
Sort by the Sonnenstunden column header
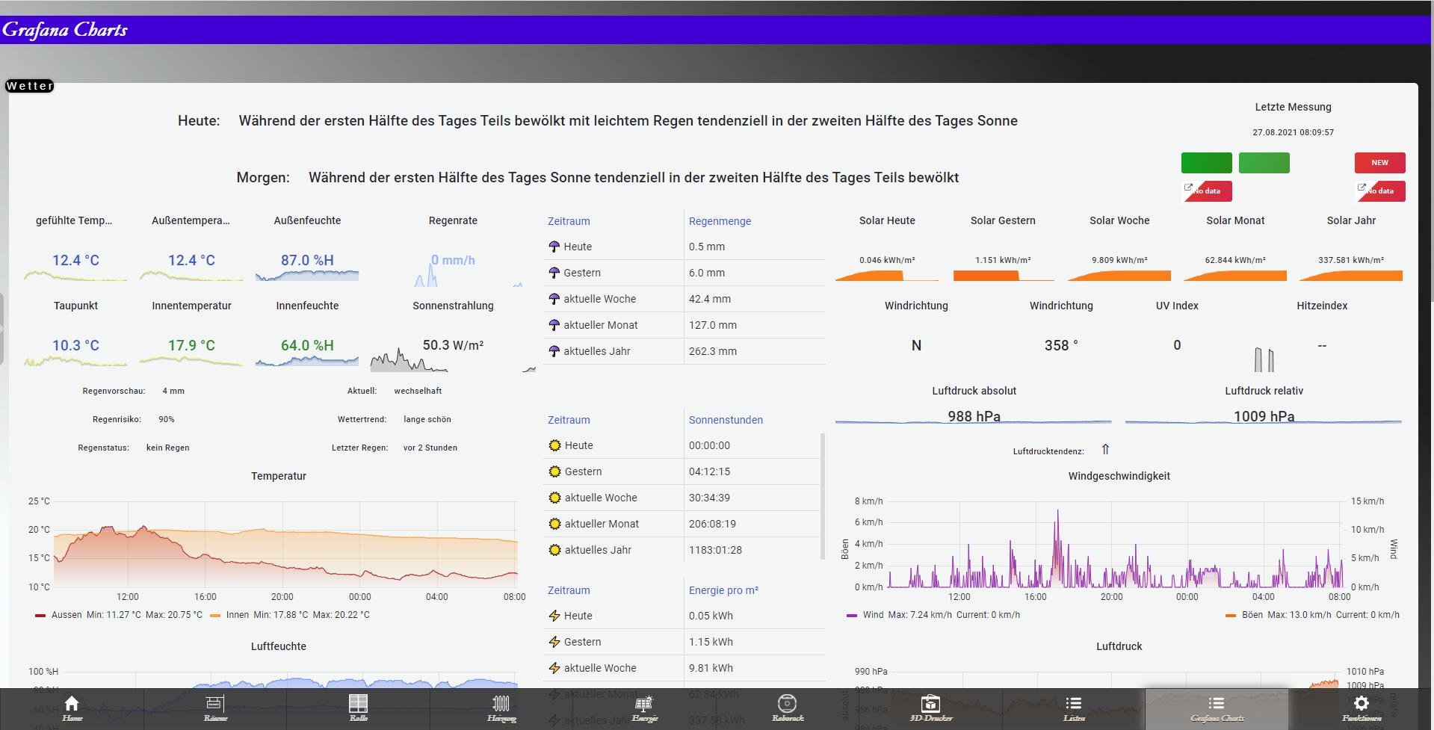point(726,420)
